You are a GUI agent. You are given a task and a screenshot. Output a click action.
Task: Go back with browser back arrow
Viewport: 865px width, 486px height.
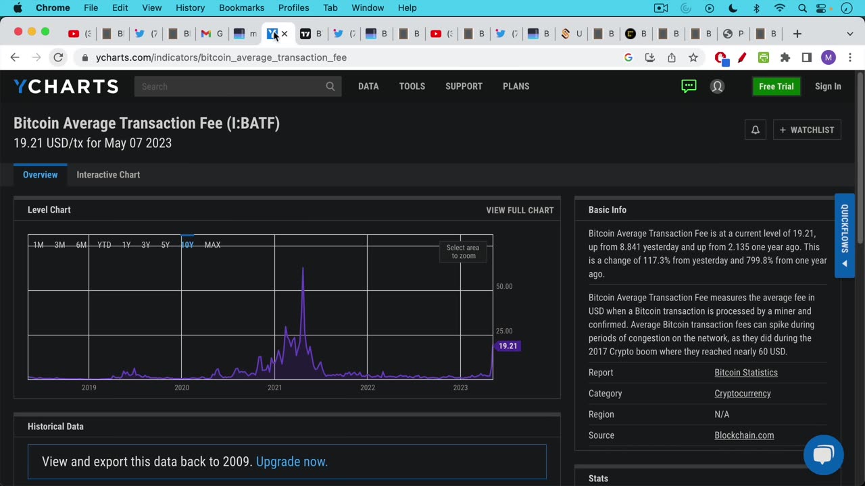click(x=15, y=57)
